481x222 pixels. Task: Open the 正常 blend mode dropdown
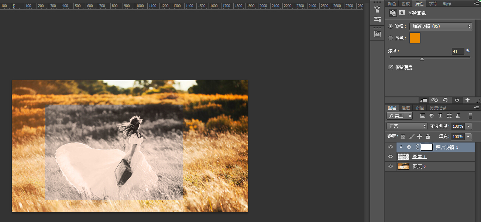(x=406, y=126)
